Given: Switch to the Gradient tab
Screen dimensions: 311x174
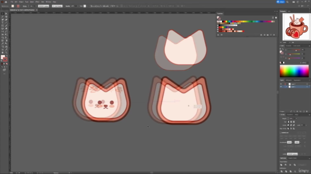Looking at the screenshot, I should pyautogui.click(x=289, y=46).
